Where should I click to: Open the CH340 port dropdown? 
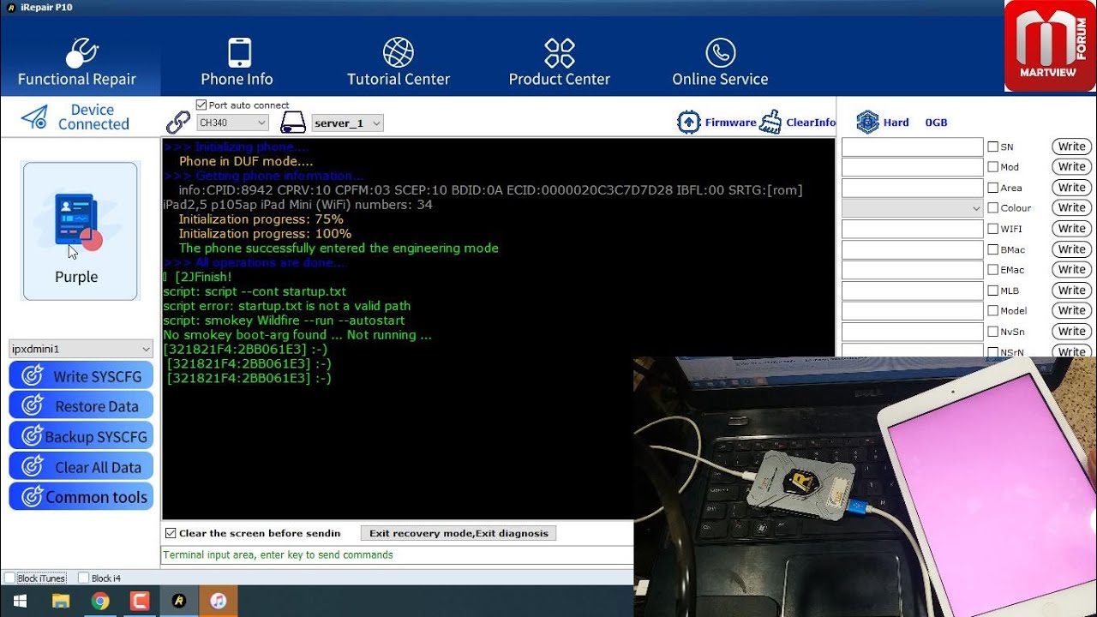click(232, 123)
